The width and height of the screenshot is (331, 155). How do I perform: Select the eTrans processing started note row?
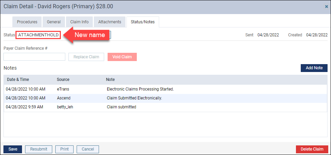point(166,89)
